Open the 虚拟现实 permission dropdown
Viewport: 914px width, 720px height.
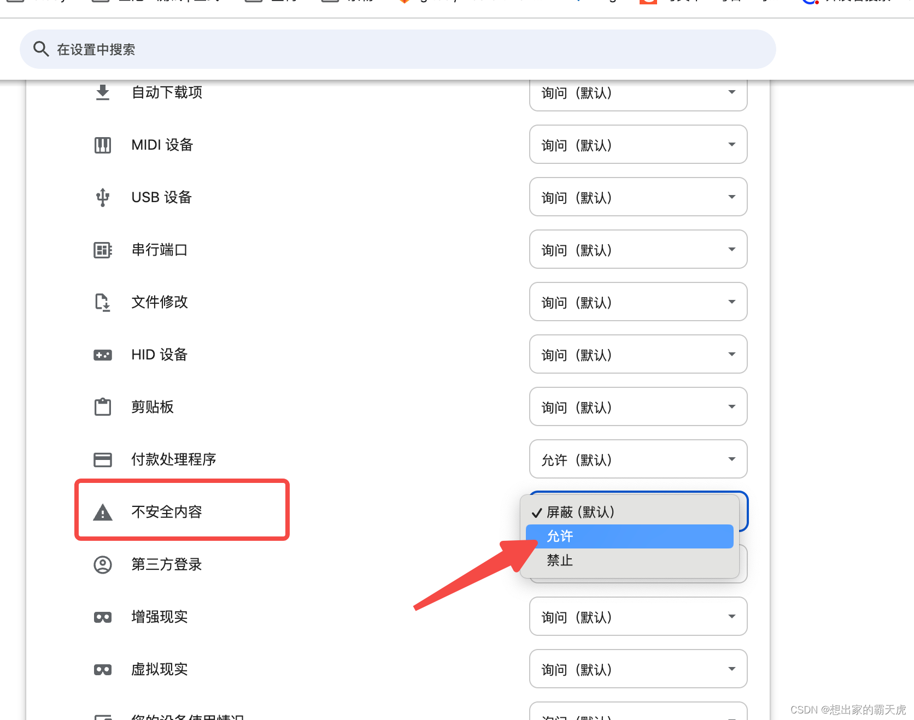[x=638, y=669]
